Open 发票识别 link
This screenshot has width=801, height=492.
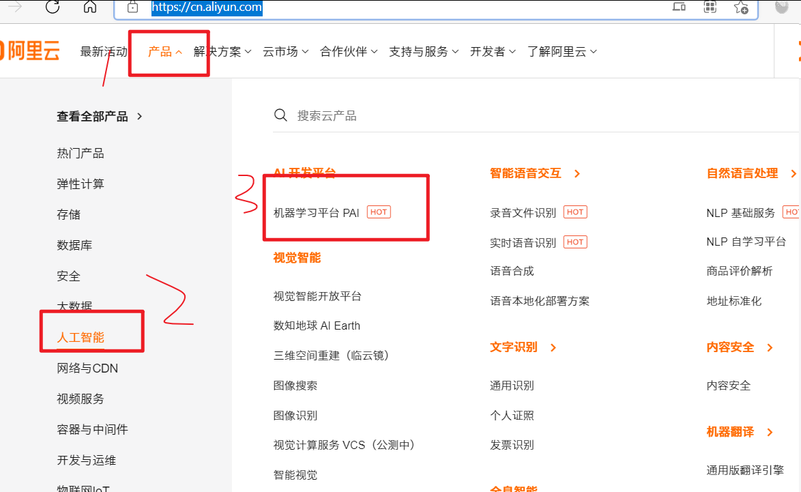pos(512,445)
